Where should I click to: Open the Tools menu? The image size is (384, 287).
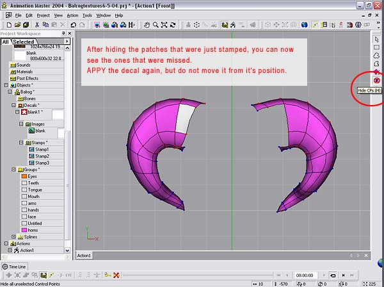pos(87,15)
